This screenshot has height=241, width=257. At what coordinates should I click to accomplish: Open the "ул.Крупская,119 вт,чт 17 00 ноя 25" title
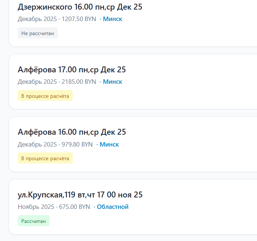point(80,195)
